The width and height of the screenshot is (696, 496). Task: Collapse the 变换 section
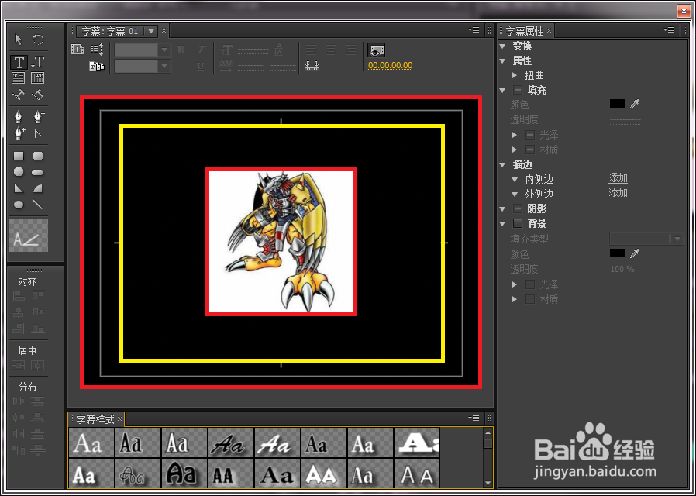pyautogui.click(x=502, y=46)
